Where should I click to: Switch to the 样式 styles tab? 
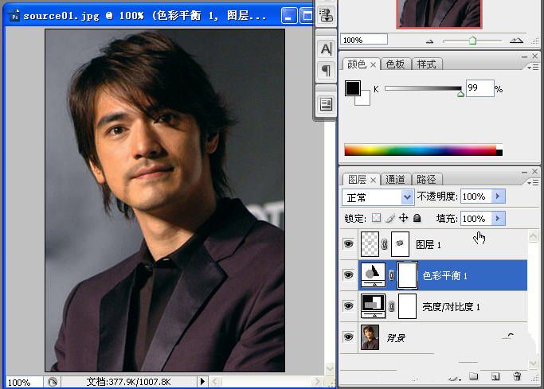[x=427, y=64]
